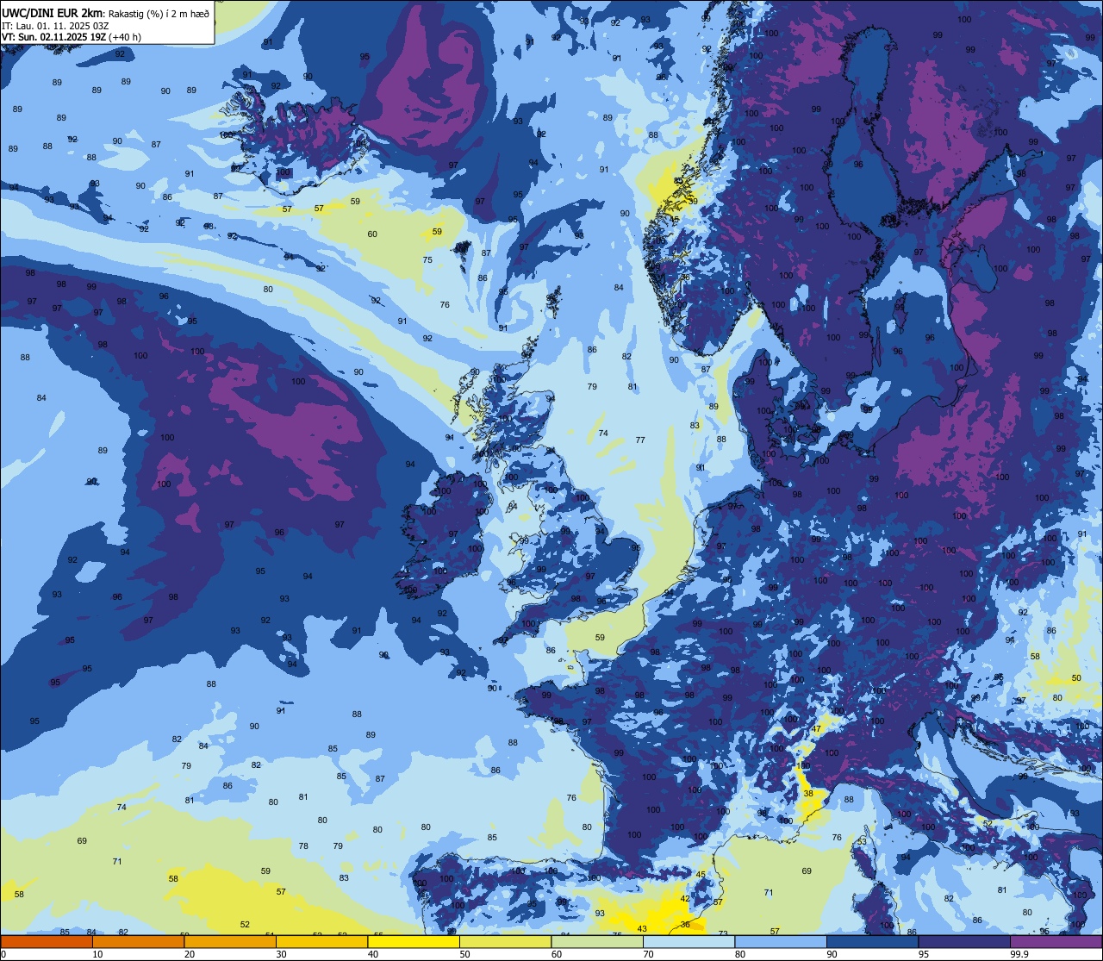Select the legend swatch between 95 and 99.9

(964, 941)
